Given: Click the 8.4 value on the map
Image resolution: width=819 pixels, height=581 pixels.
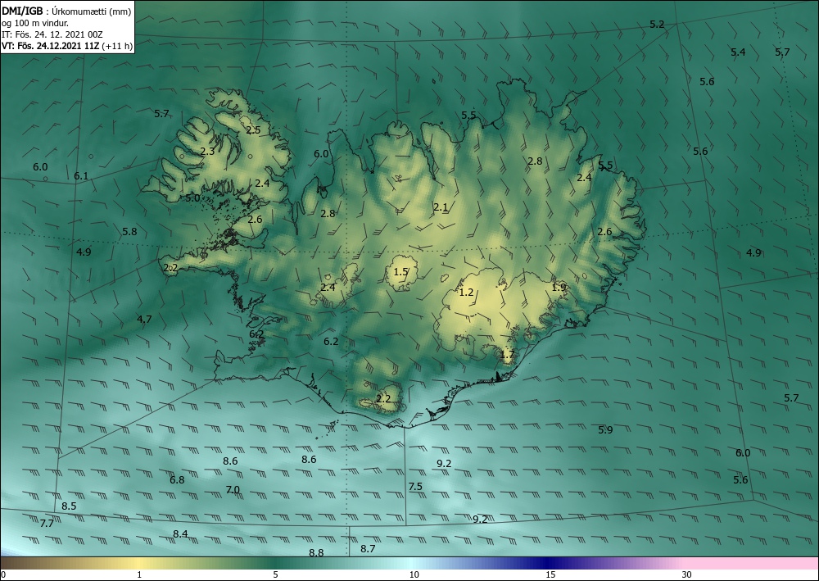Looking at the screenshot, I should 180,533.
